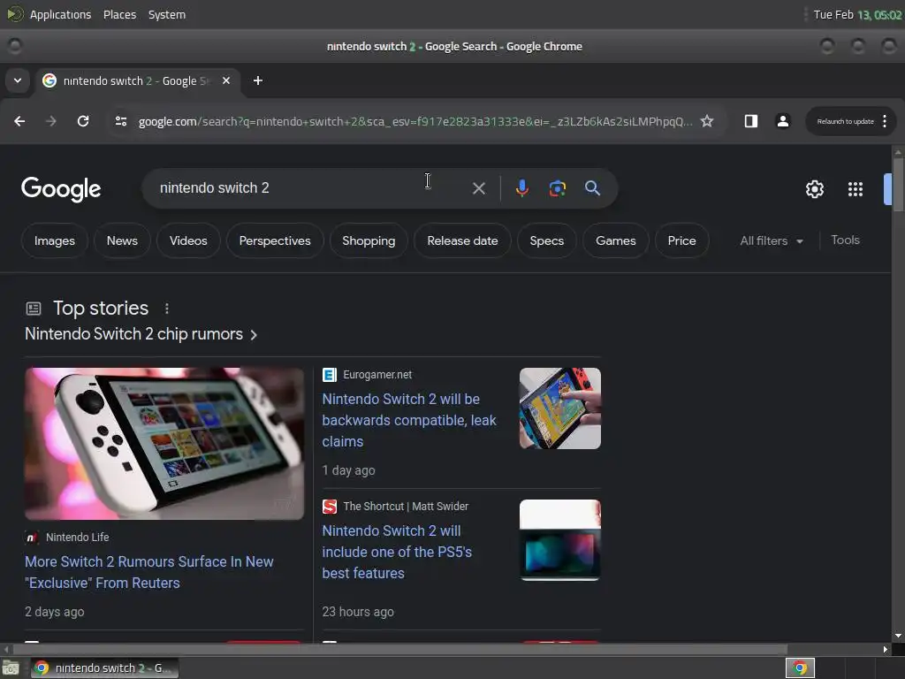Select the Release date filter chip
The height and width of the screenshot is (679, 905).
(x=462, y=240)
